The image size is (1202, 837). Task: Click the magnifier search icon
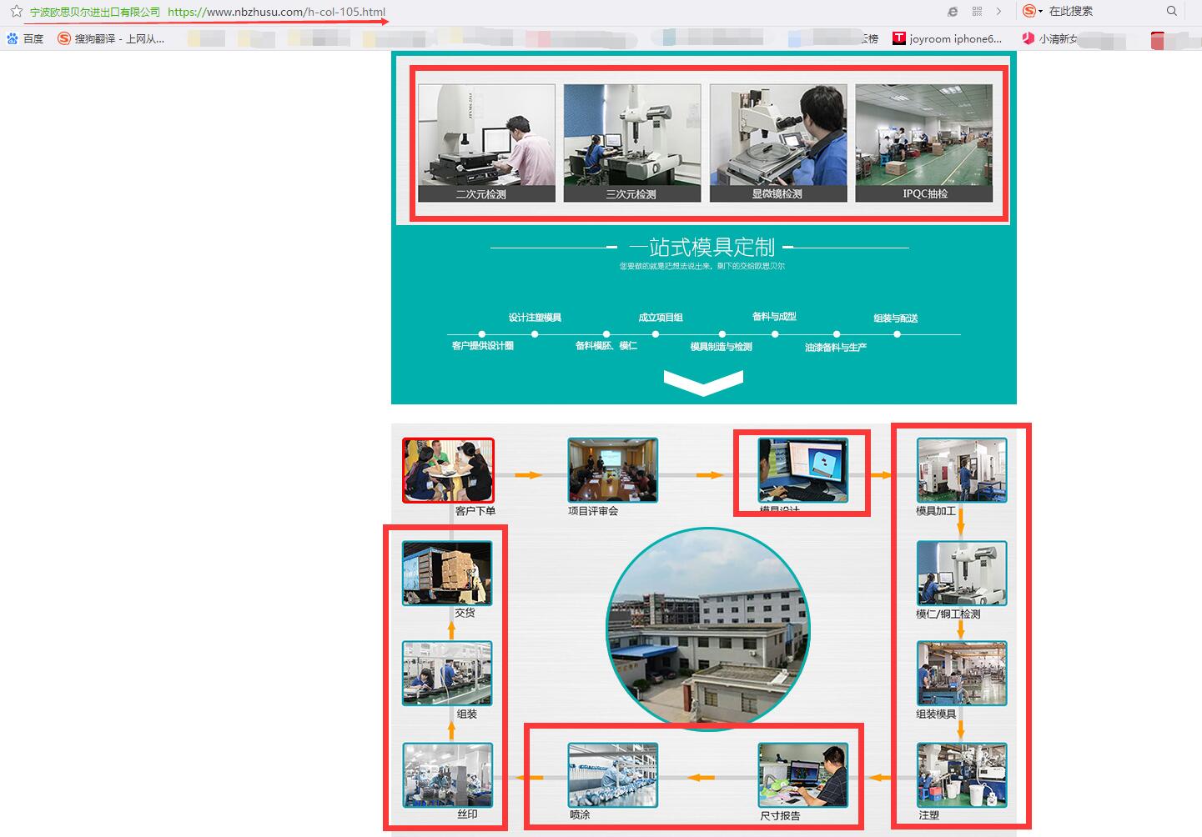point(1172,12)
